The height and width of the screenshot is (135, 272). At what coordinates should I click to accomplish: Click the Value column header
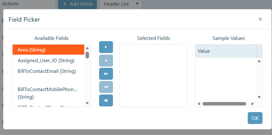click(x=226, y=51)
